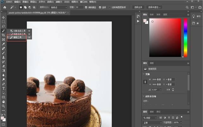Screen dimensions: 203x127
Task: Select the Crop tool
Action: coord(3,35)
